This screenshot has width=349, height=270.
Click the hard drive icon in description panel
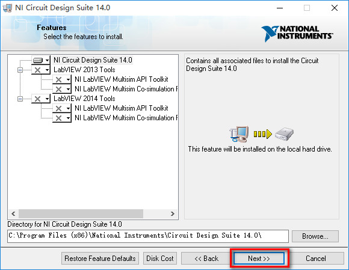pyautogui.click(x=284, y=134)
